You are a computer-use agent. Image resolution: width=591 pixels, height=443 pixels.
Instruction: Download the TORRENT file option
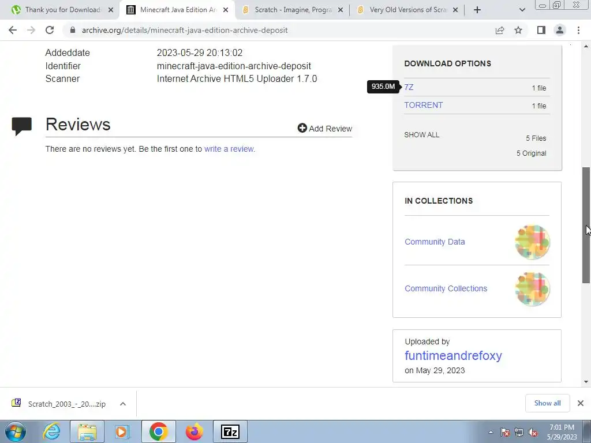click(x=423, y=105)
